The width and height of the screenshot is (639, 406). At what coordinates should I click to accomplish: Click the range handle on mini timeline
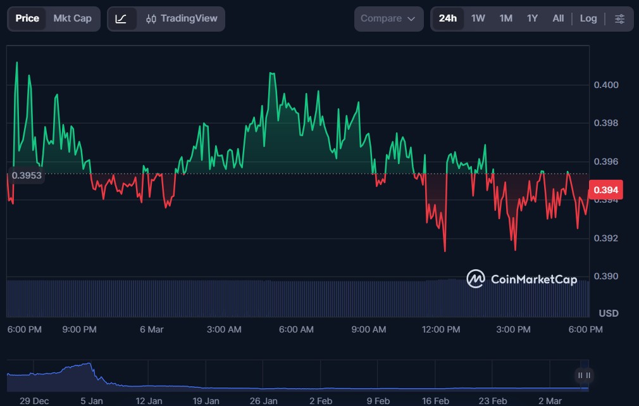click(584, 375)
